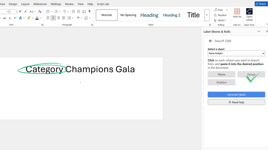
Task: Open the Change Case dropdown
Action: coord(32,11)
